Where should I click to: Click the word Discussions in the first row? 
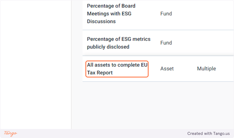tap(101, 21)
